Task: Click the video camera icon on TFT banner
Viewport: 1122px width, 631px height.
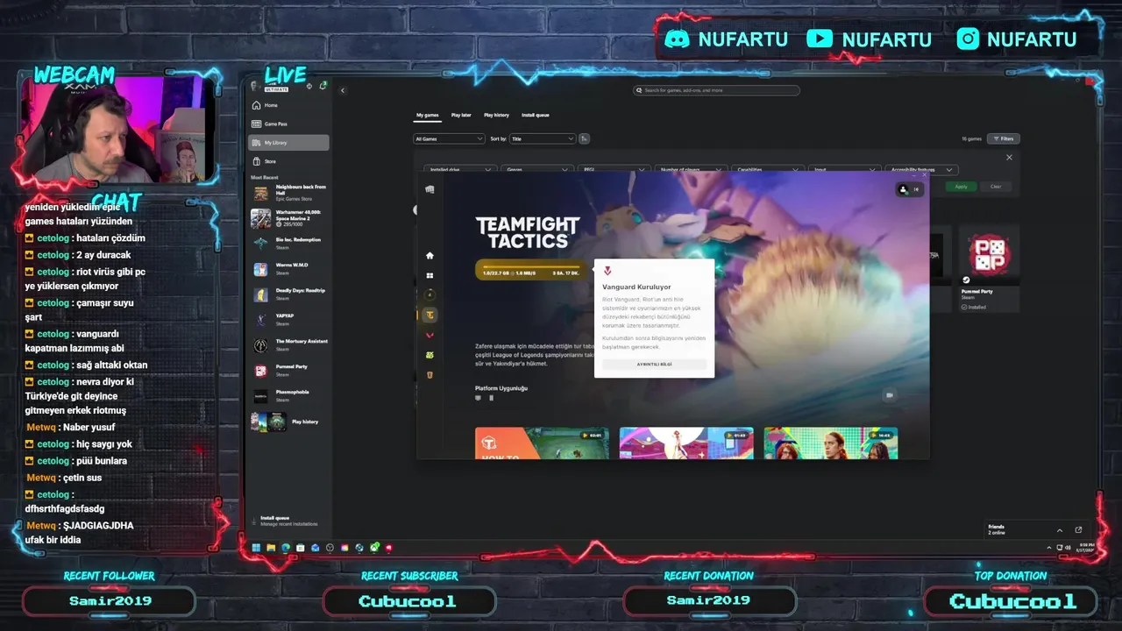Action: pos(889,395)
